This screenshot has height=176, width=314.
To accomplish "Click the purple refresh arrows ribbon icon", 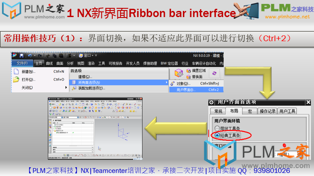I will 214,73.
